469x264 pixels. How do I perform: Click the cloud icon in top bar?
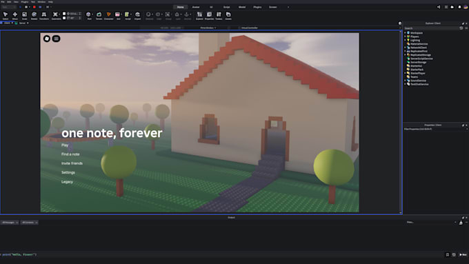(x=452, y=7)
